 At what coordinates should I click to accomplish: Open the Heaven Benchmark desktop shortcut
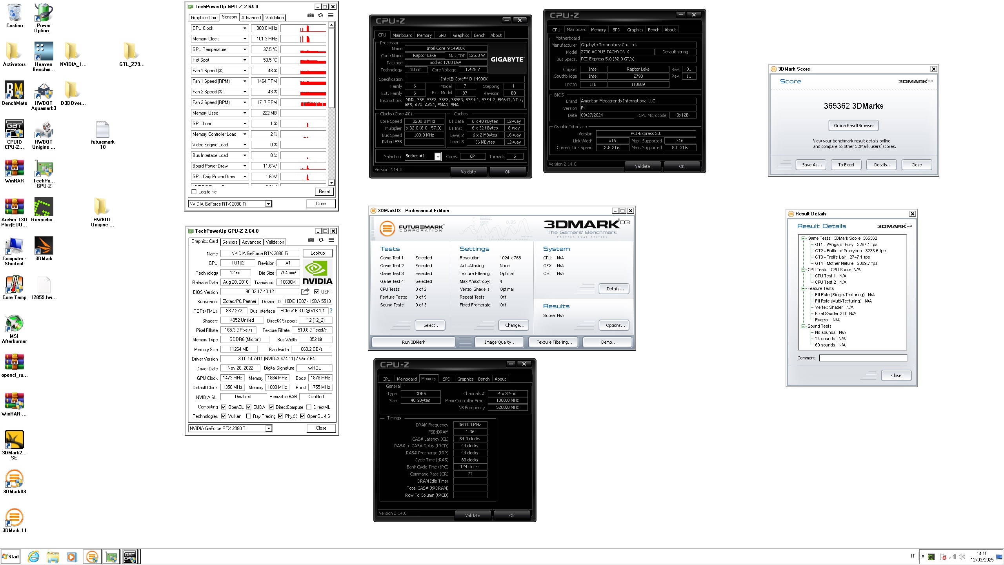point(44,56)
